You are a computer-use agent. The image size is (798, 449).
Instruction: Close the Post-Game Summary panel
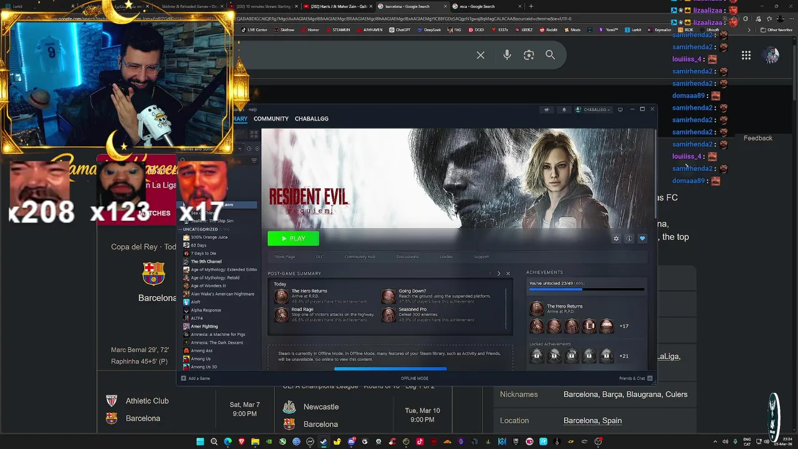(507, 273)
